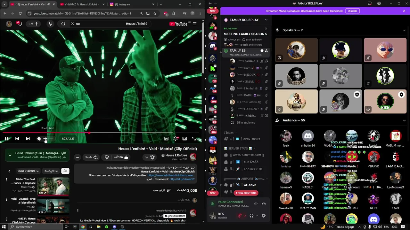The width and height of the screenshot is (410, 230).
Task: Open the WELCOME channel
Action: (245, 185)
